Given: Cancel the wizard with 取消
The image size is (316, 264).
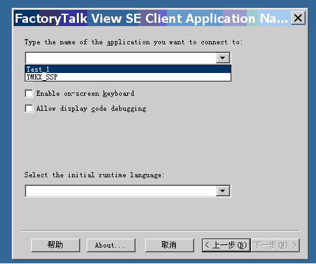Looking at the screenshot, I should tap(169, 245).
